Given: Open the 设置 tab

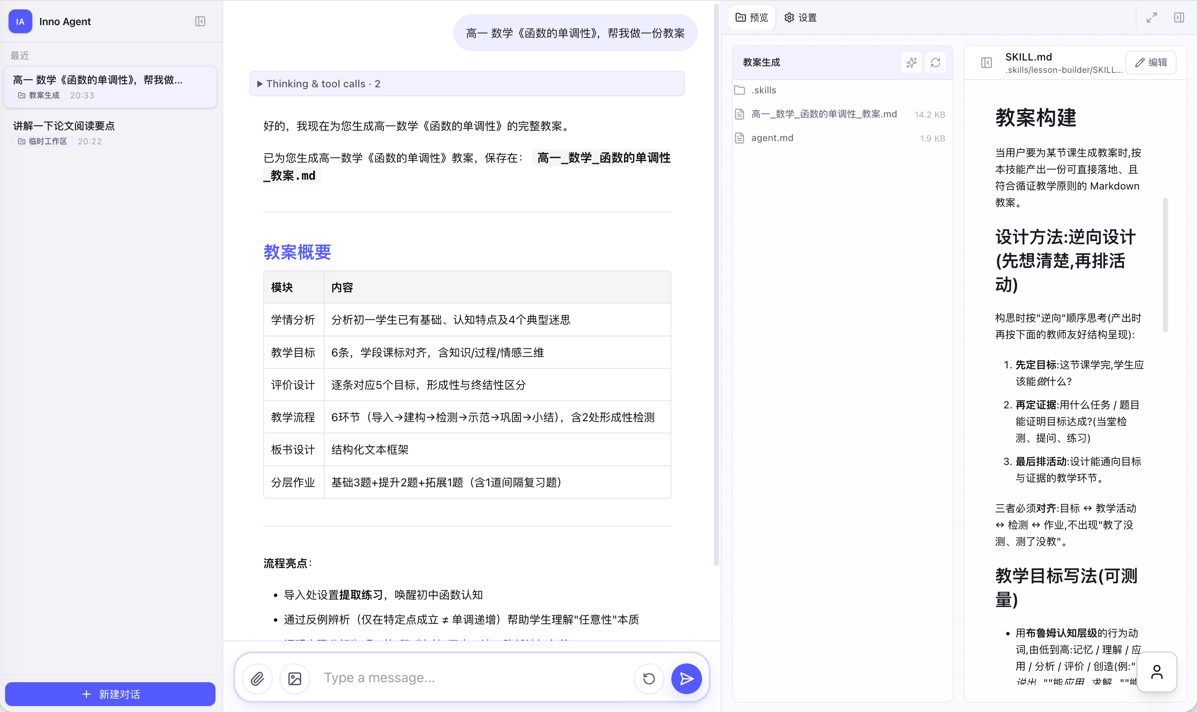Looking at the screenshot, I should click(800, 18).
